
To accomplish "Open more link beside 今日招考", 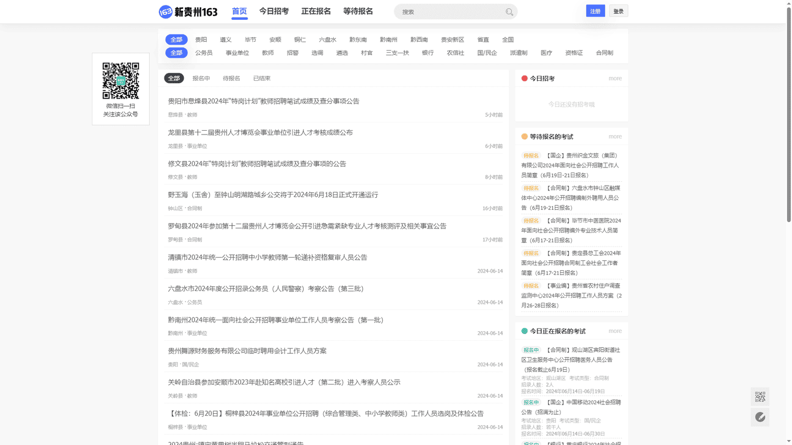I will [x=615, y=79].
